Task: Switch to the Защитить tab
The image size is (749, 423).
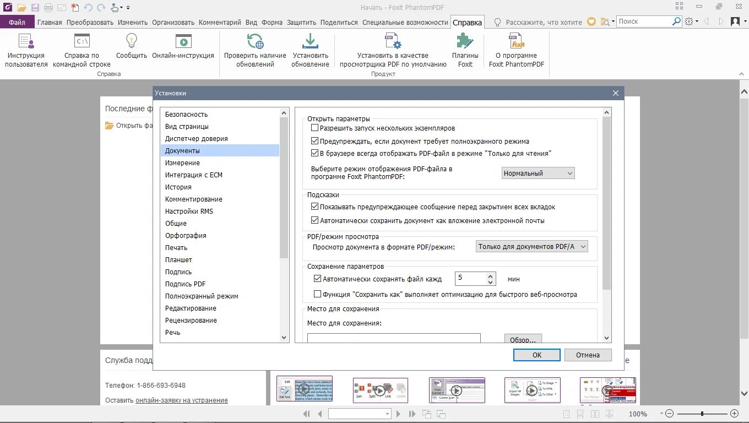Action: click(301, 22)
